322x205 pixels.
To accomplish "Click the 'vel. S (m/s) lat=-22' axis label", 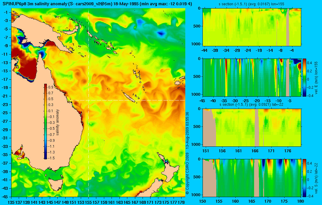I will (316, 178).
